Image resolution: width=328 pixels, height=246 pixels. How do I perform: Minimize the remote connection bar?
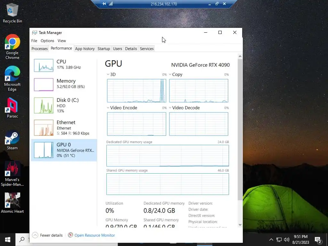pyautogui.click(x=209, y=4)
